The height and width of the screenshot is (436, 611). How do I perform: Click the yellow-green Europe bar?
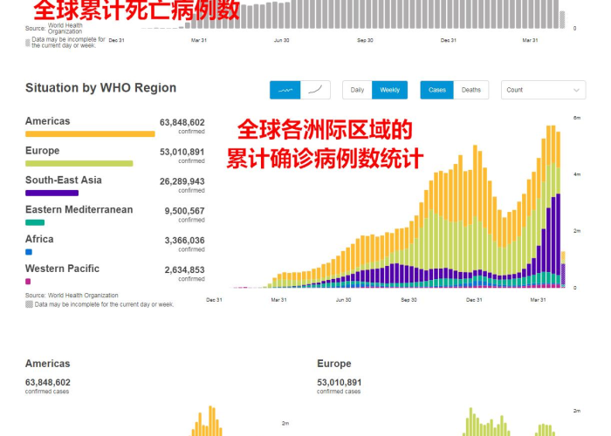79,163
